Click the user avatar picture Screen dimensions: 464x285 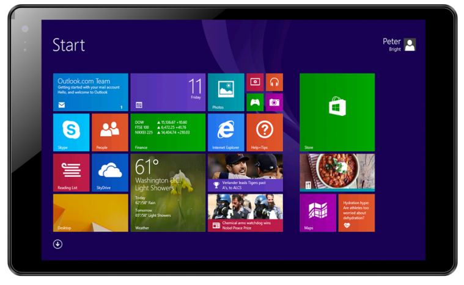410,45
